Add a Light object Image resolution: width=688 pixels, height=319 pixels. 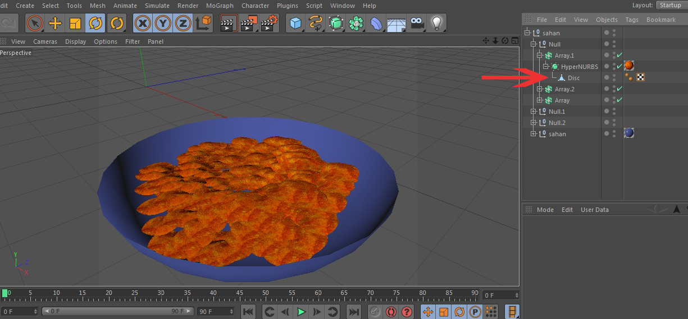tap(436, 24)
